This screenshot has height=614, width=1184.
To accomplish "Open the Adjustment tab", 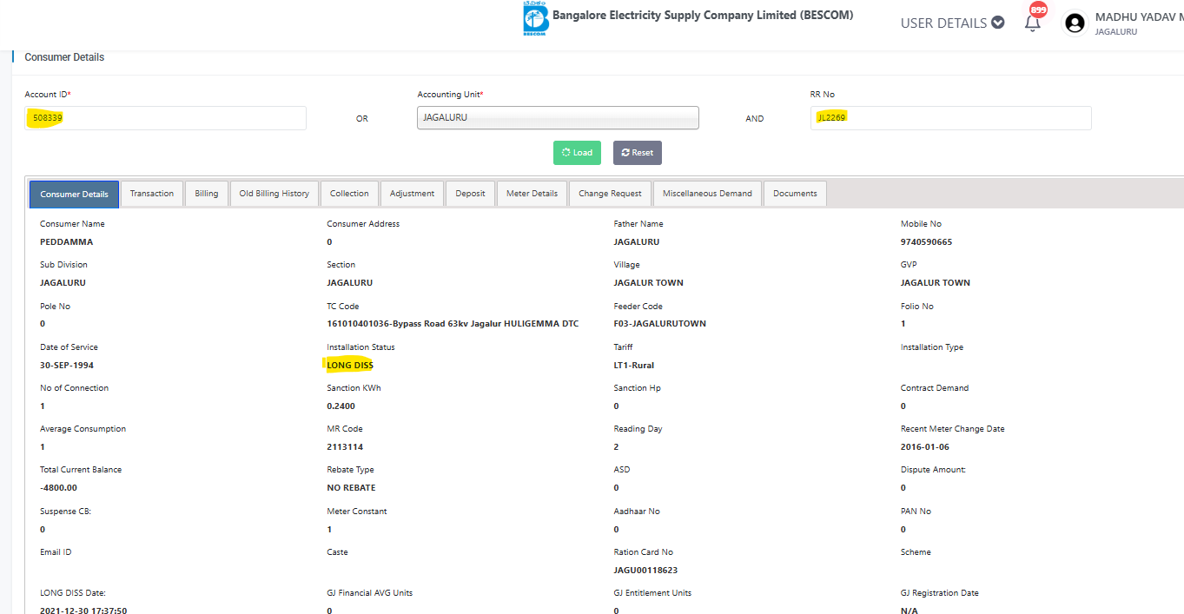I will coord(412,194).
